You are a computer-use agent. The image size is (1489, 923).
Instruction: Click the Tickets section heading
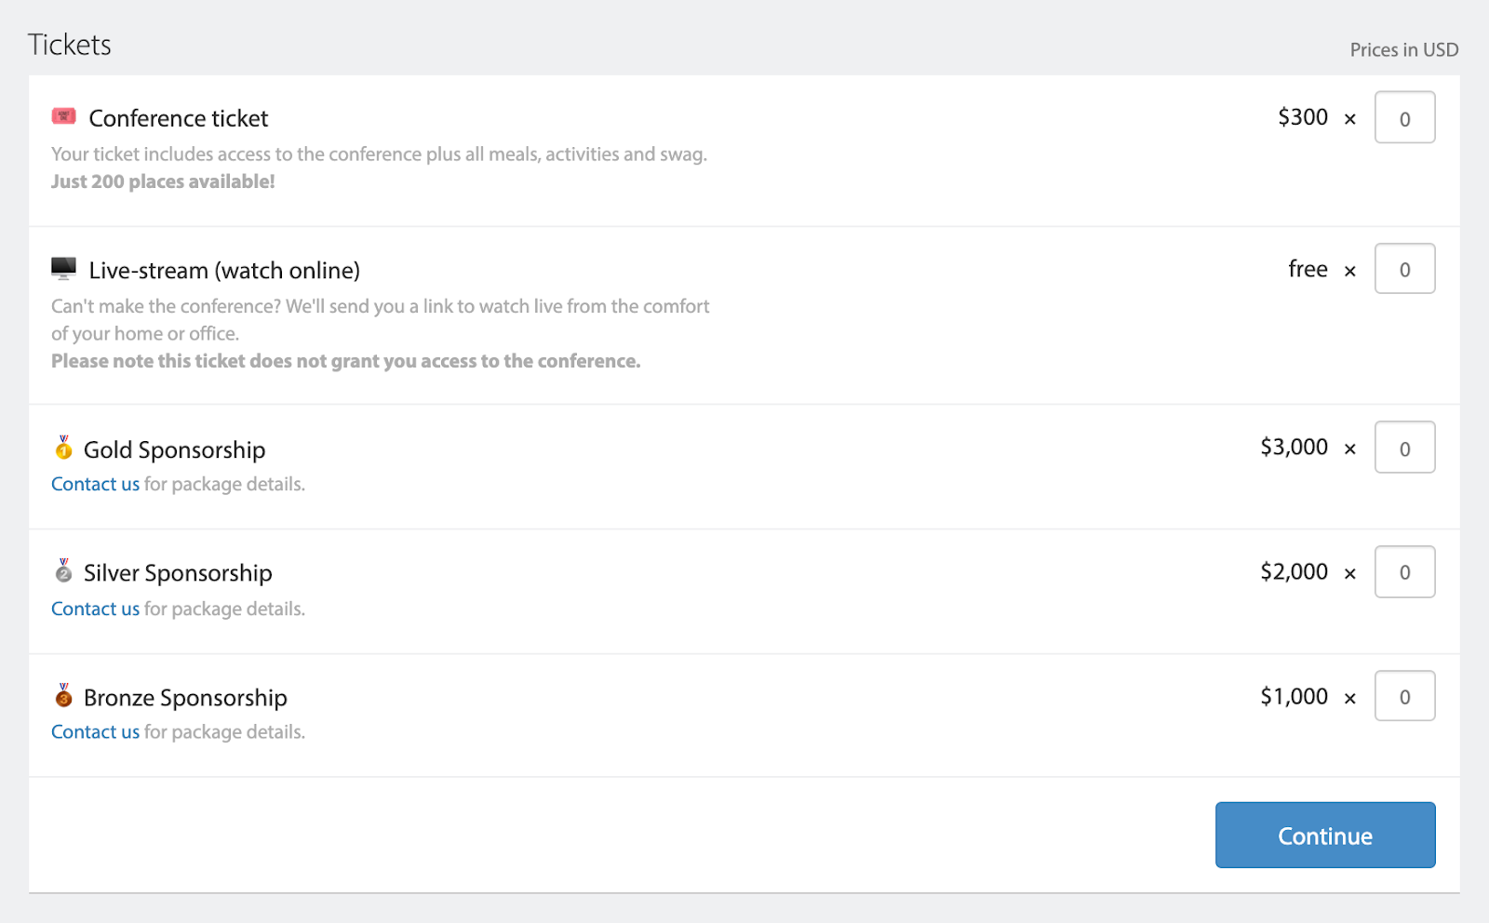(70, 45)
